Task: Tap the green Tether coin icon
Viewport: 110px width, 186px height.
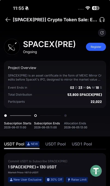Action: click(x=96, y=171)
